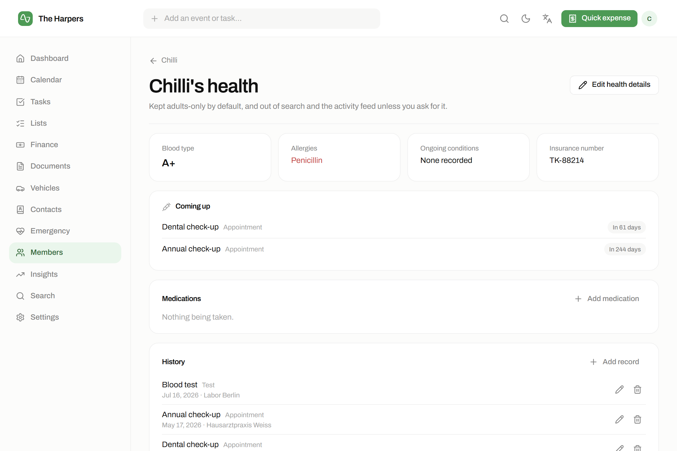Viewport: 677px width, 451px height.
Task: Open Documents in the sidebar
Action: [65, 166]
